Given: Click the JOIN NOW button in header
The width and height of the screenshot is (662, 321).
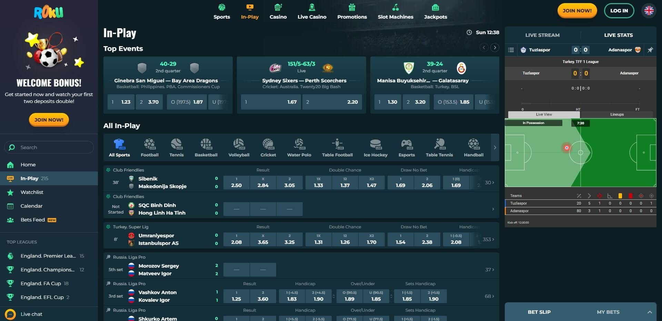Looking at the screenshot, I should click(577, 10).
